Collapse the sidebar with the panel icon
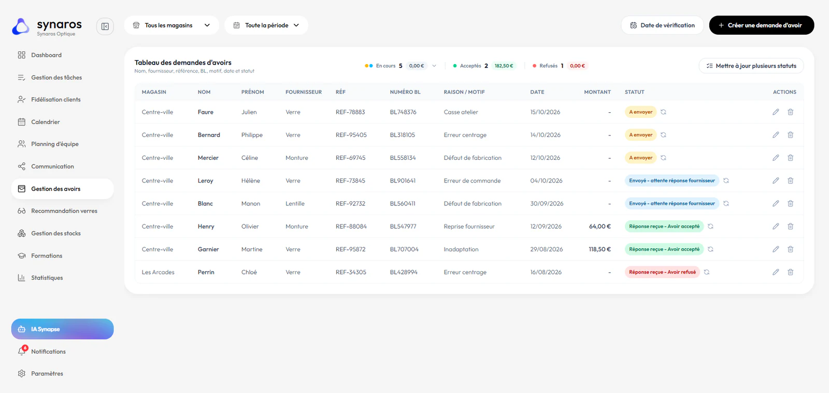 (105, 26)
